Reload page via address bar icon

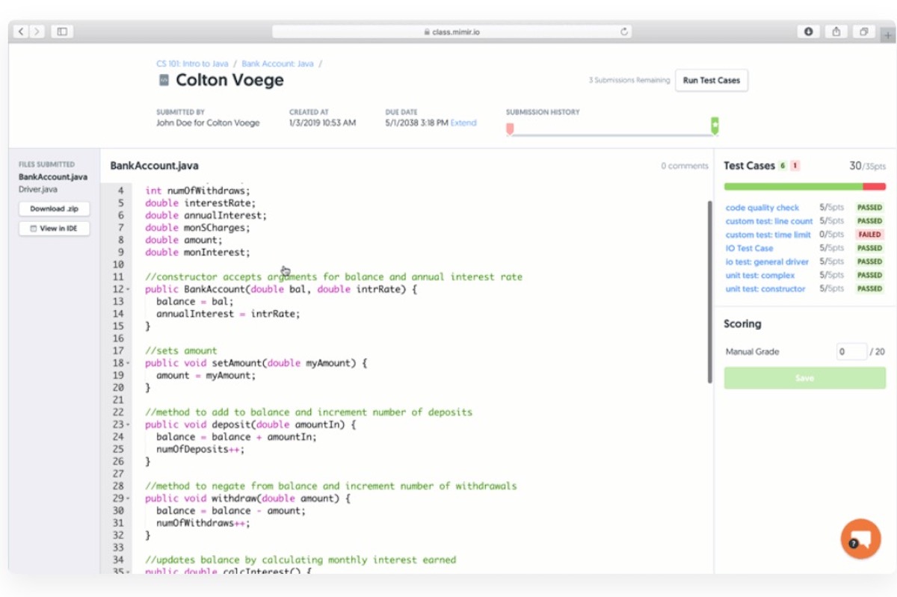[x=624, y=31]
